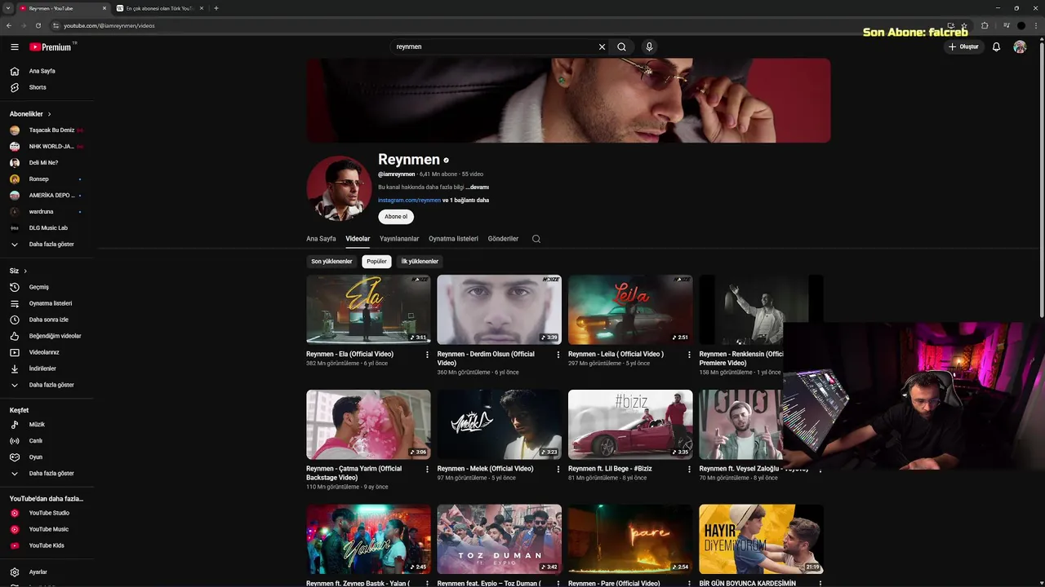Open the account avatar menu
Screen dimensions: 1045x587
point(1020,47)
